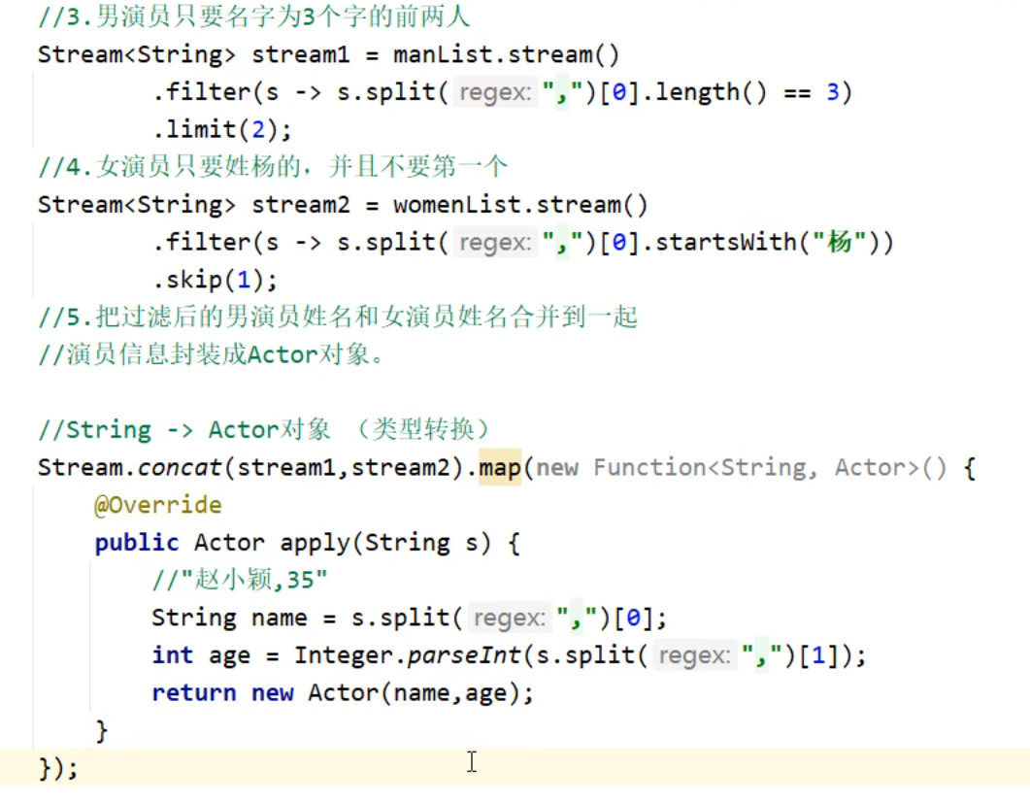
Task: Click the "杨" string literal
Action: pyautogui.click(x=839, y=243)
